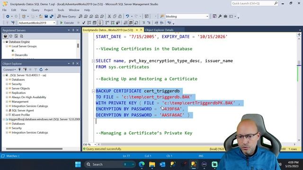Click the Decrease Indent icon
303x170 pixels.
156,23
